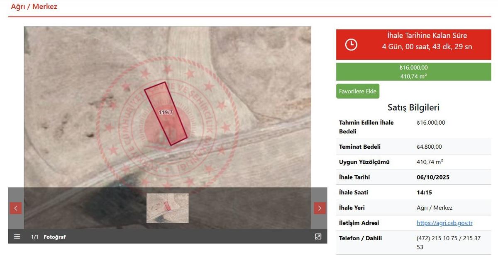The height and width of the screenshot is (261, 498).
Task: Click the Teminat Bedeli amount ₺4.800,00
Action: (429, 147)
